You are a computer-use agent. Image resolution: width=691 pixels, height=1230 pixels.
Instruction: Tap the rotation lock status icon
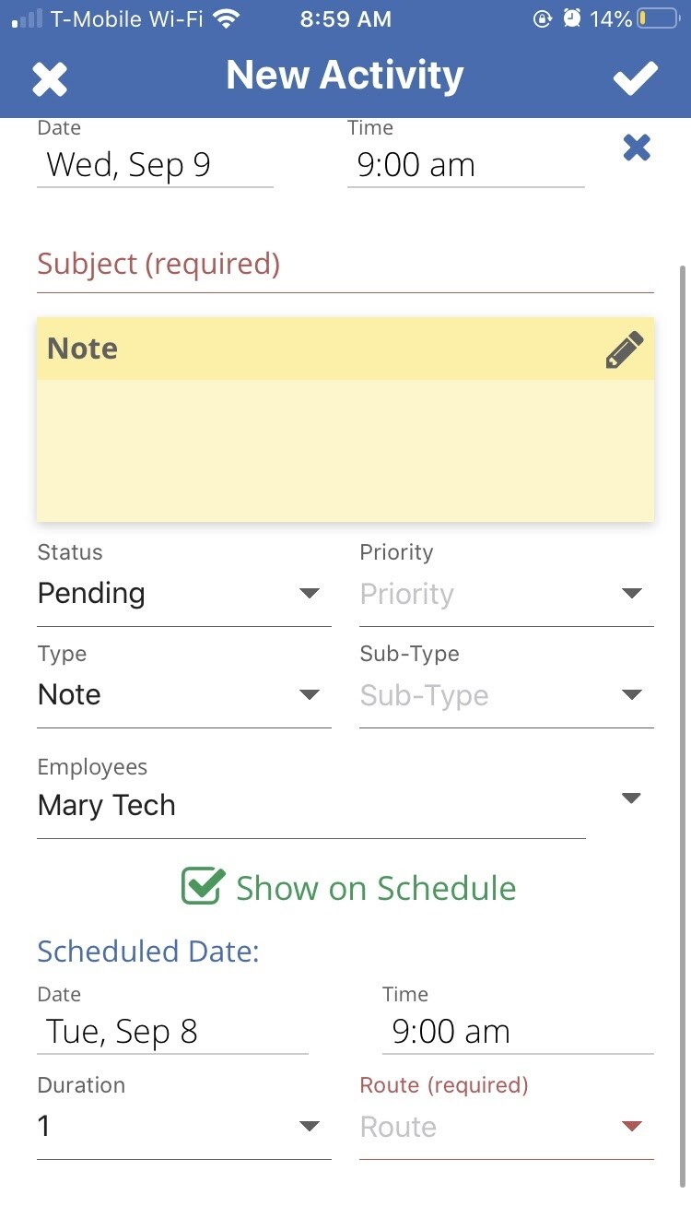[x=543, y=18]
